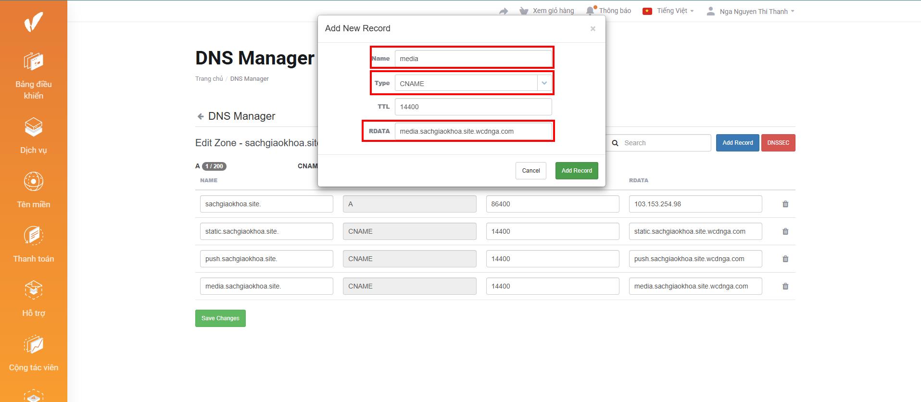Screen dimensions: 921x402
Task: Open Xem giỏ hàng shopping cart
Action: (x=547, y=11)
